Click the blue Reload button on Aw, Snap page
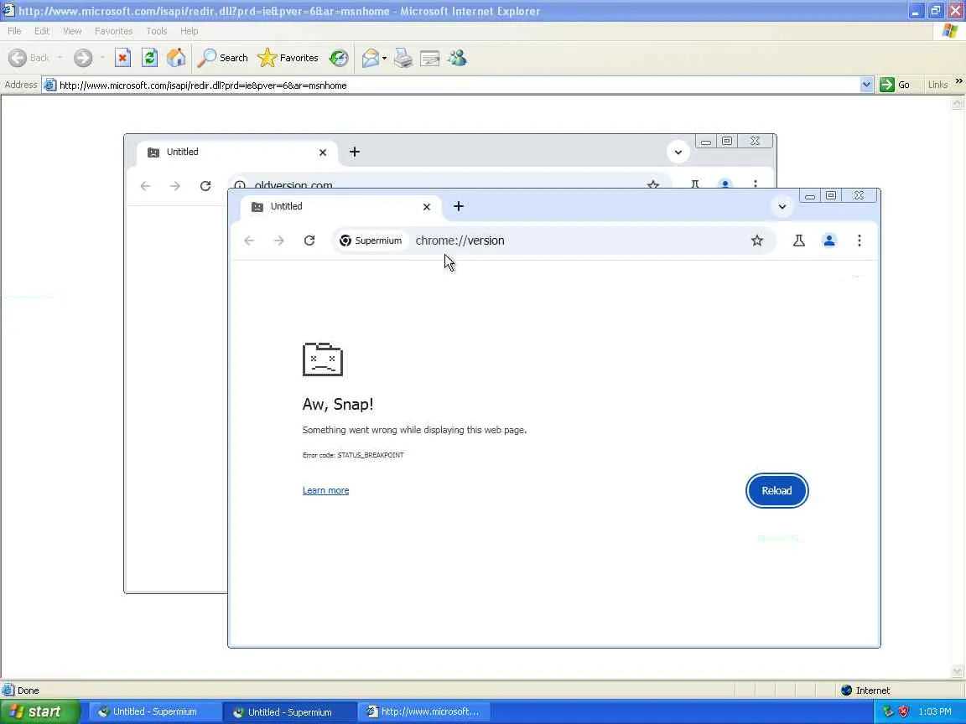Viewport: 966px width, 724px height. (776, 491)
